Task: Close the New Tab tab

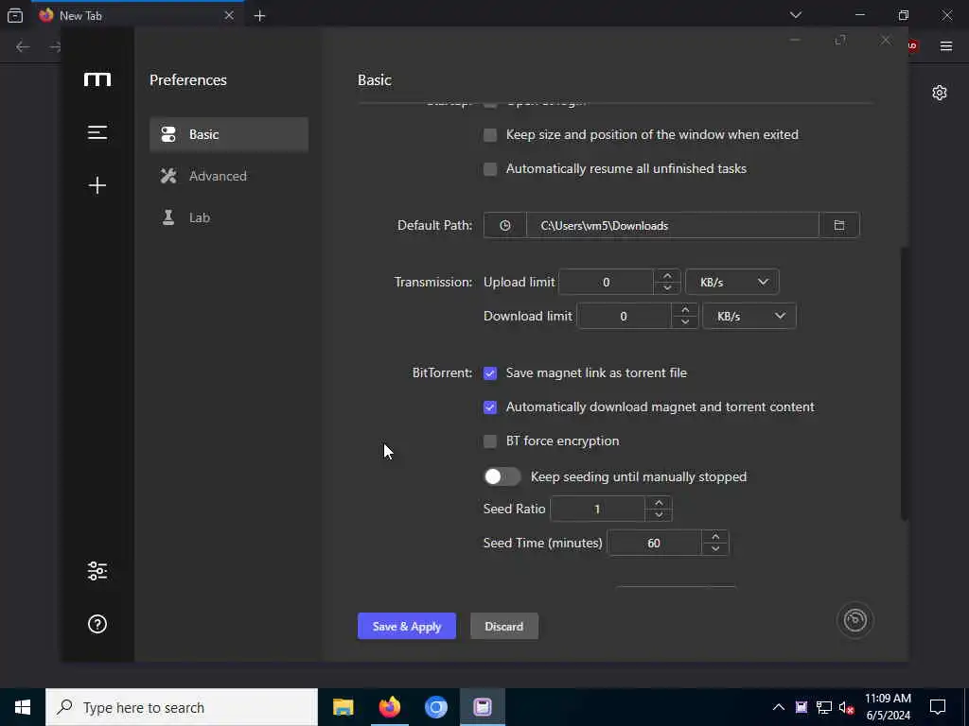Action: (x=229, y=15)
